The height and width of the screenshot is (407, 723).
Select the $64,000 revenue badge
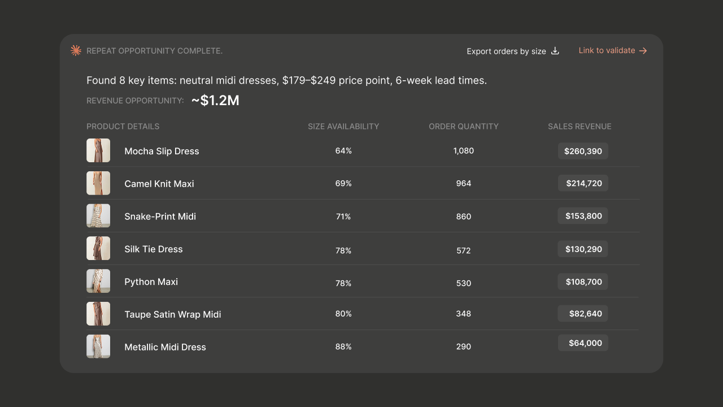583,343
